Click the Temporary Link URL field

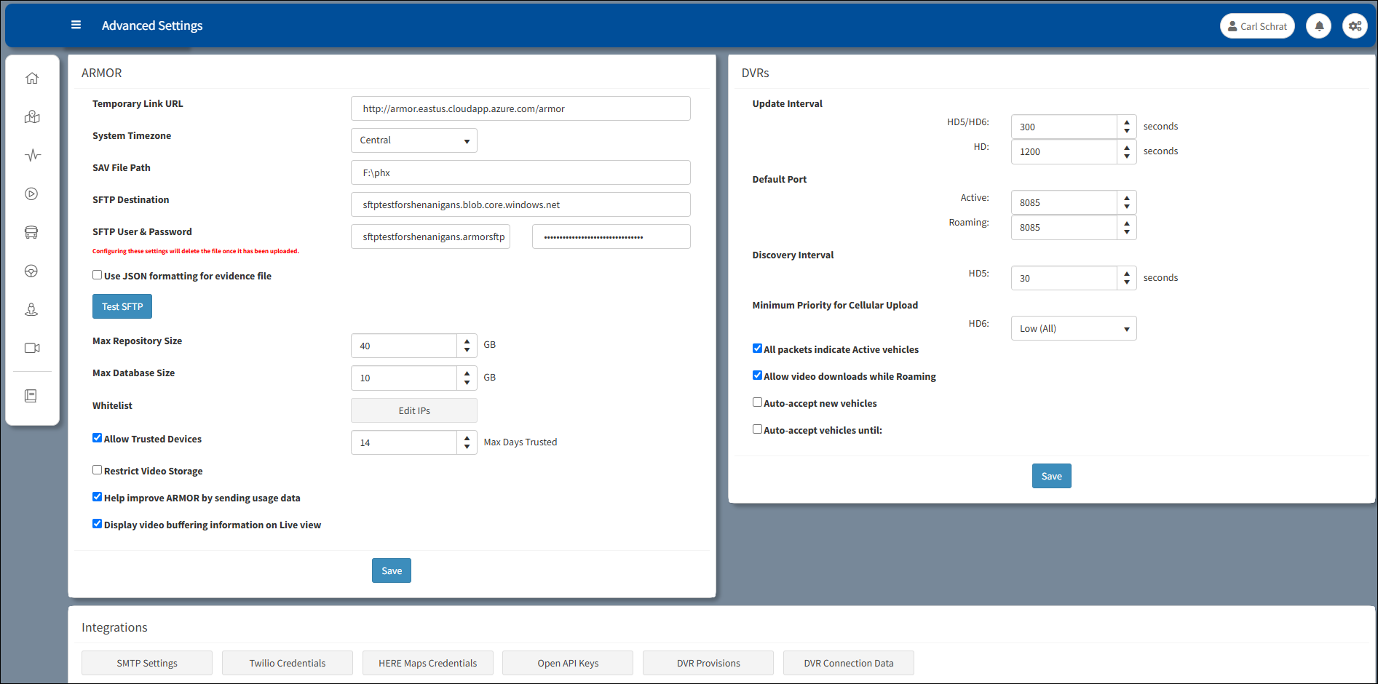(x=520, y=108)
